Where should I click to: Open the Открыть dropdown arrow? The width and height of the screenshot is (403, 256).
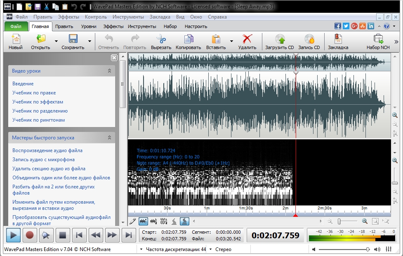pos(56,41)
